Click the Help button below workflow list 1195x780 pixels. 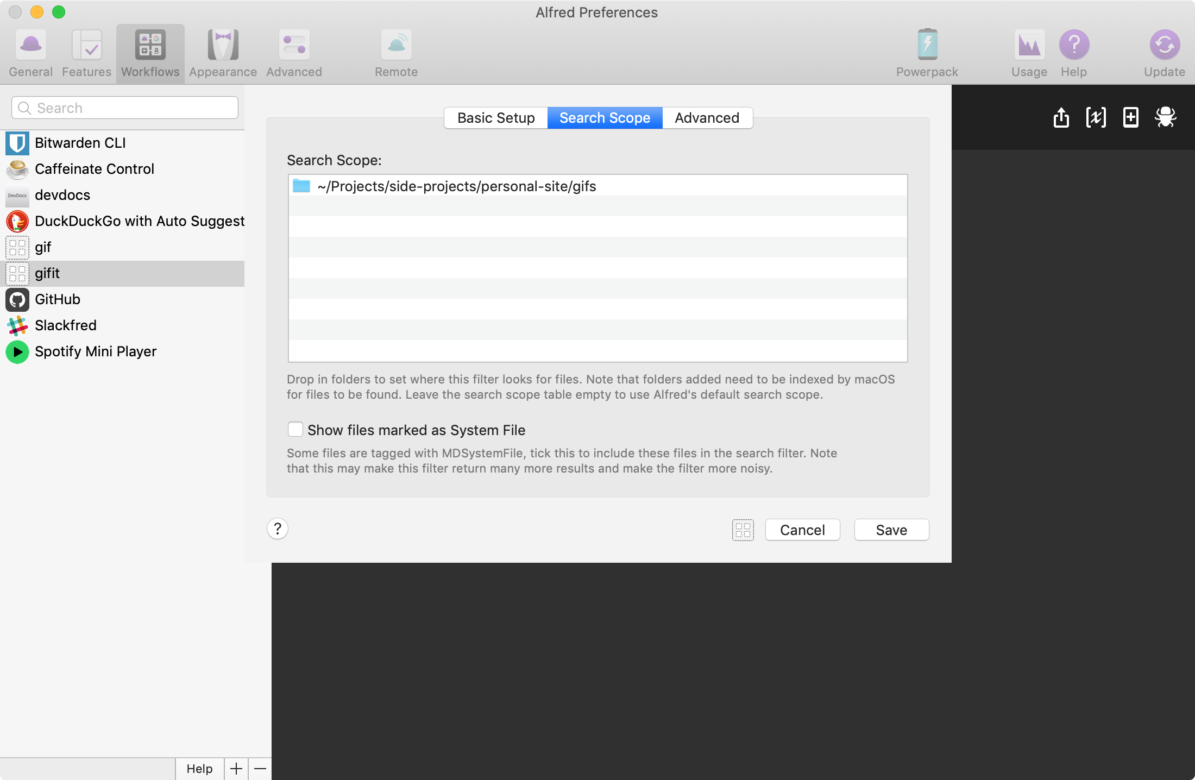click(199, 769)
